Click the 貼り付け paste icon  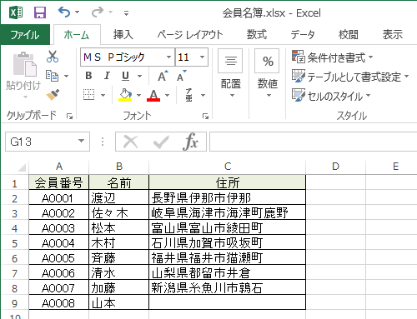[x=24, y=64]
